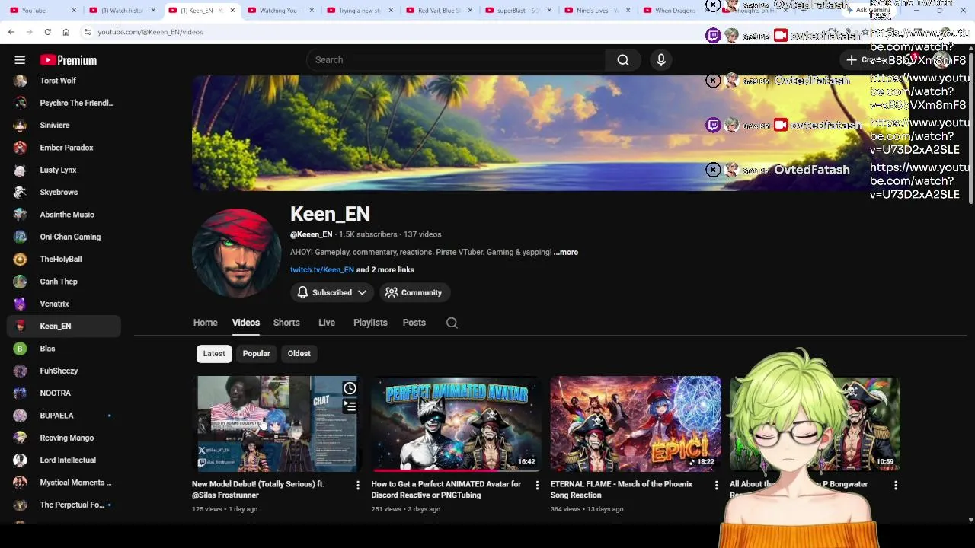Open Siniviere in subscriptions list
Viewport: 975px width, 548px height.
pyautogui.click(x=64, y=125)
